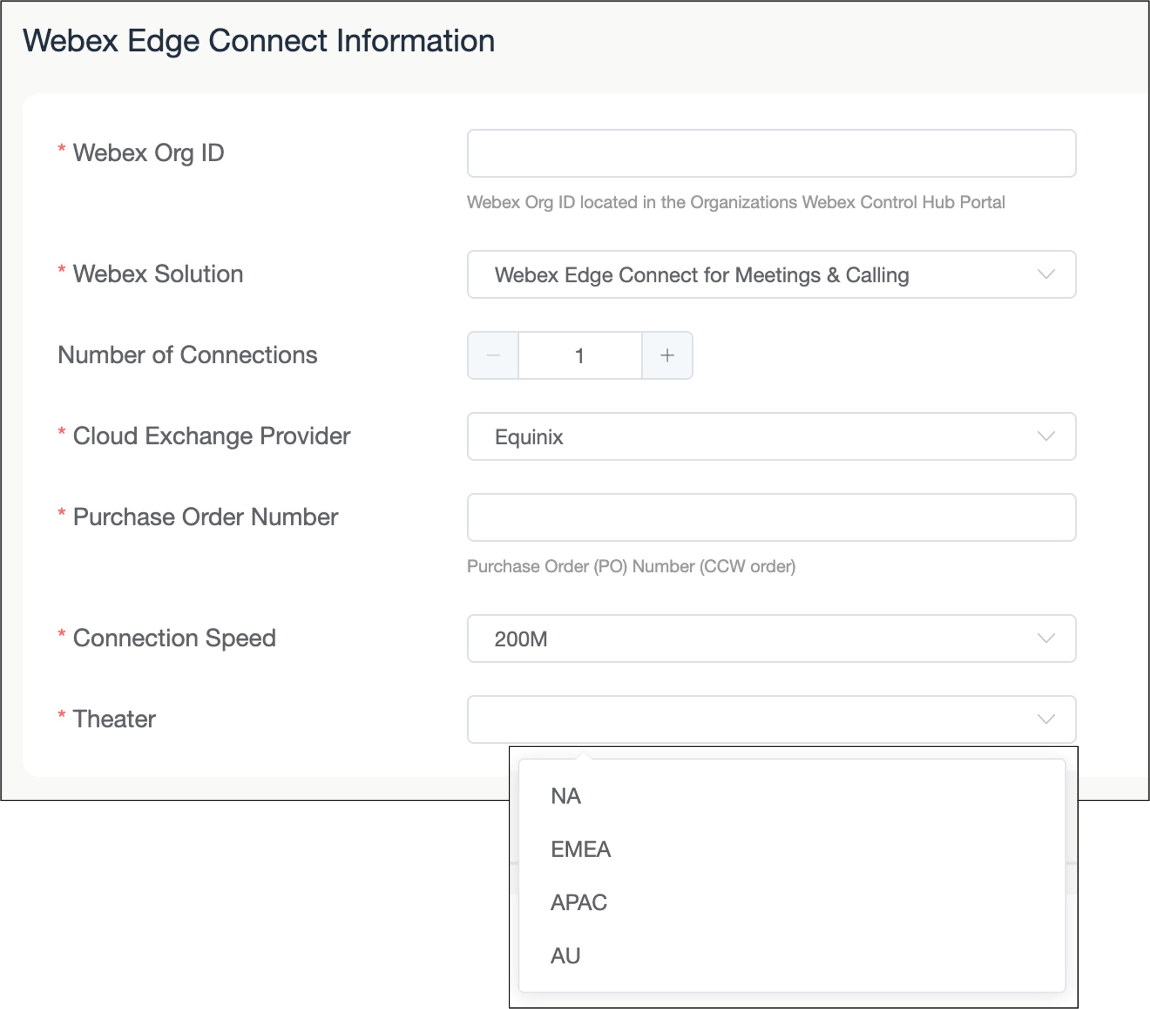Click the Webex Org ID label
The image size is (1150, 1009).
point(148,153)
